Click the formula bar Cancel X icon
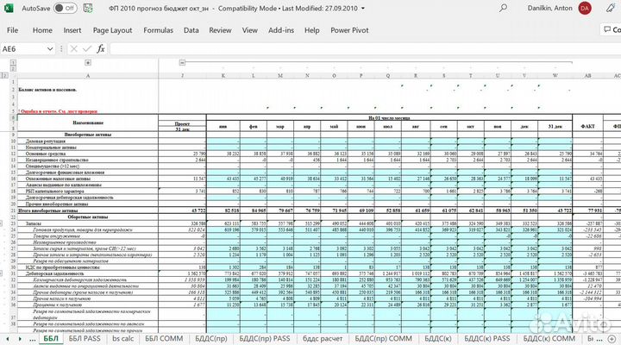The height and width of the screenshot is (345, 621). click(73, 48)
